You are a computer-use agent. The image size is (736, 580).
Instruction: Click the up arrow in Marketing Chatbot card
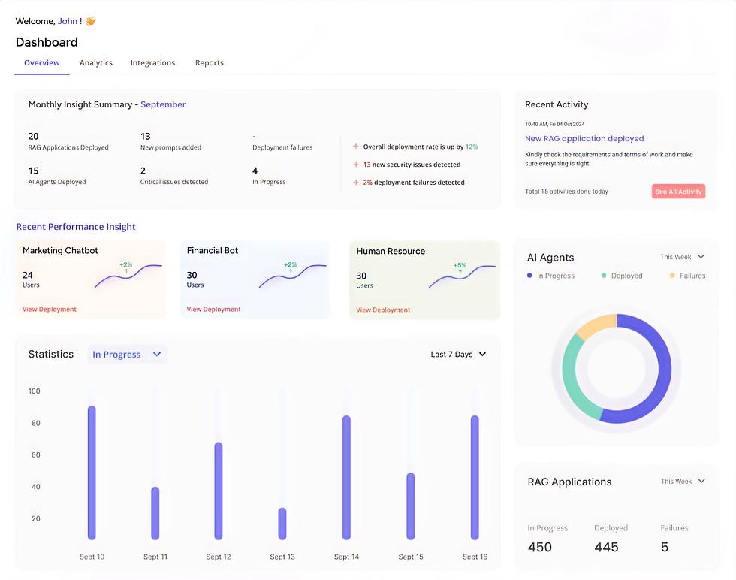(x=126, y=271)
